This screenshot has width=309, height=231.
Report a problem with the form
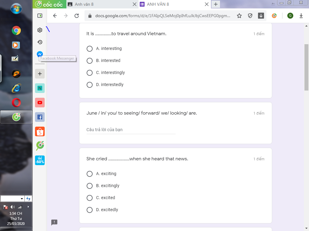point(54,222)
